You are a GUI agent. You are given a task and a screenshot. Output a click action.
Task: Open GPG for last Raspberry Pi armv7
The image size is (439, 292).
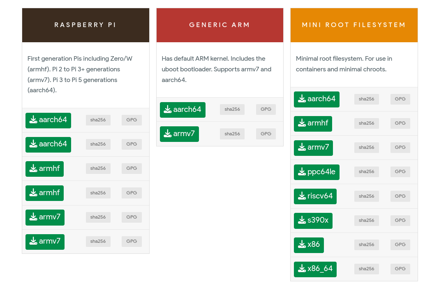point(132,242)
